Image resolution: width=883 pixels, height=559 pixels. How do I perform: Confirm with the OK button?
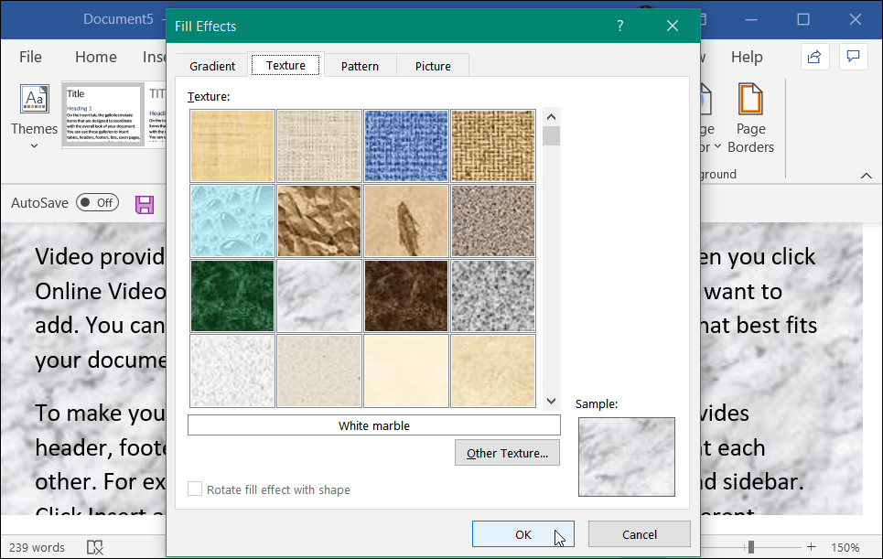tap(523, 534)
